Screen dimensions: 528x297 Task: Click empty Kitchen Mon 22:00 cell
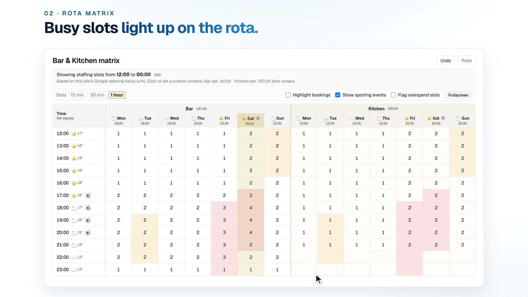coord(304,257)
